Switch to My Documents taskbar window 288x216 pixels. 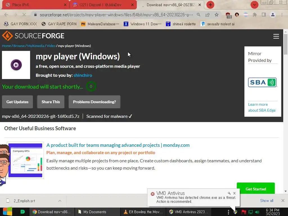tap(98, 212)
